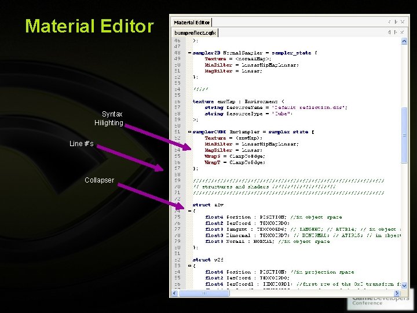This screenshot has height=313, width=417.
Task: Click the horizontal scrollbar thumb
Action: 204,293
